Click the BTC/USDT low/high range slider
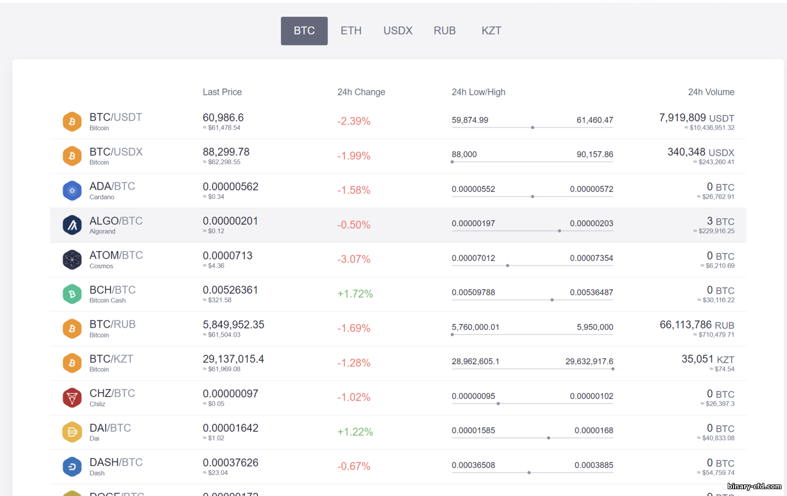The image size is (787, 496). click(533, 127)
